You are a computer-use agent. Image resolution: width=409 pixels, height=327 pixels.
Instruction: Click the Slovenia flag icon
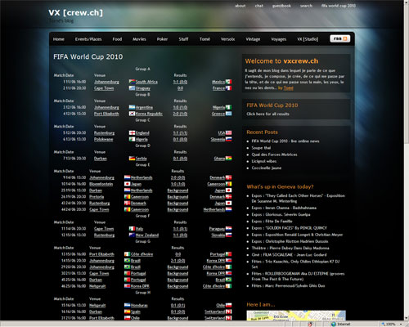pos(228,139)
